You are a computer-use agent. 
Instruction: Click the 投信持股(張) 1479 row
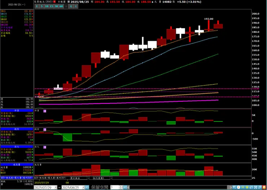17,134
